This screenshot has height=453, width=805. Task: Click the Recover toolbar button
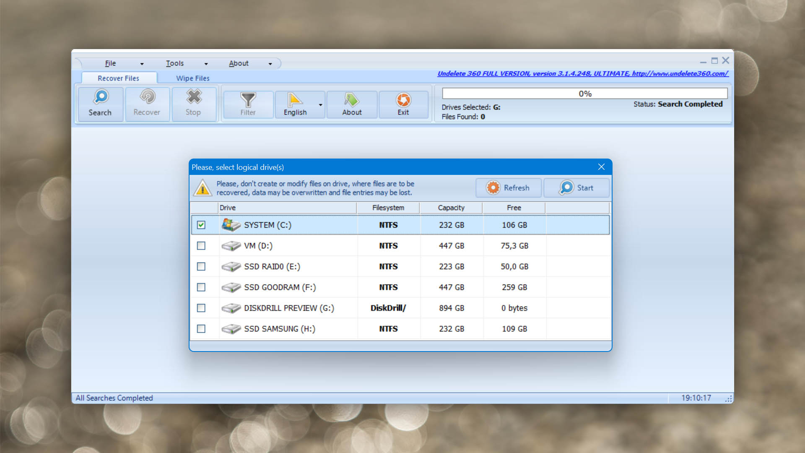147,104
